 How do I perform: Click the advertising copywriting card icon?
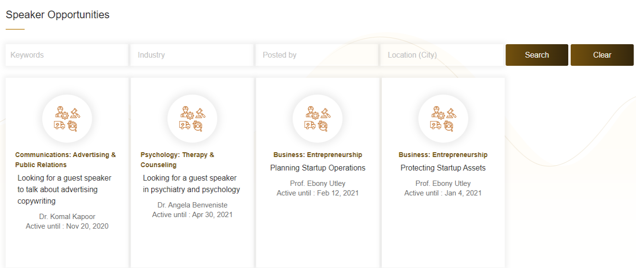point(67,119)
